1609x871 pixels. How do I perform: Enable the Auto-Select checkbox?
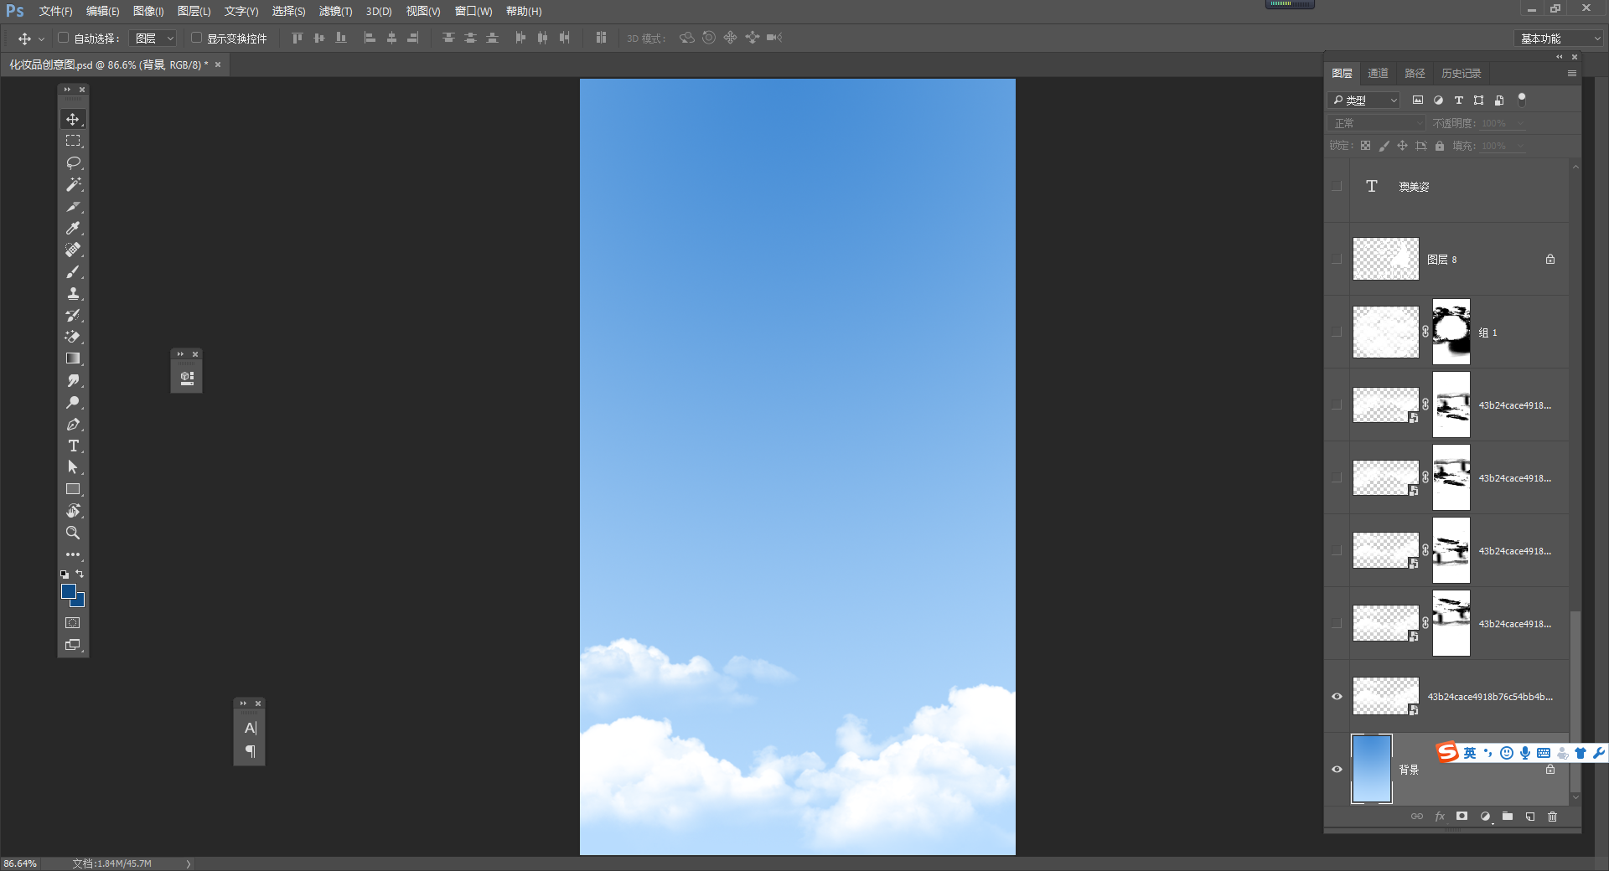[63, 38]
